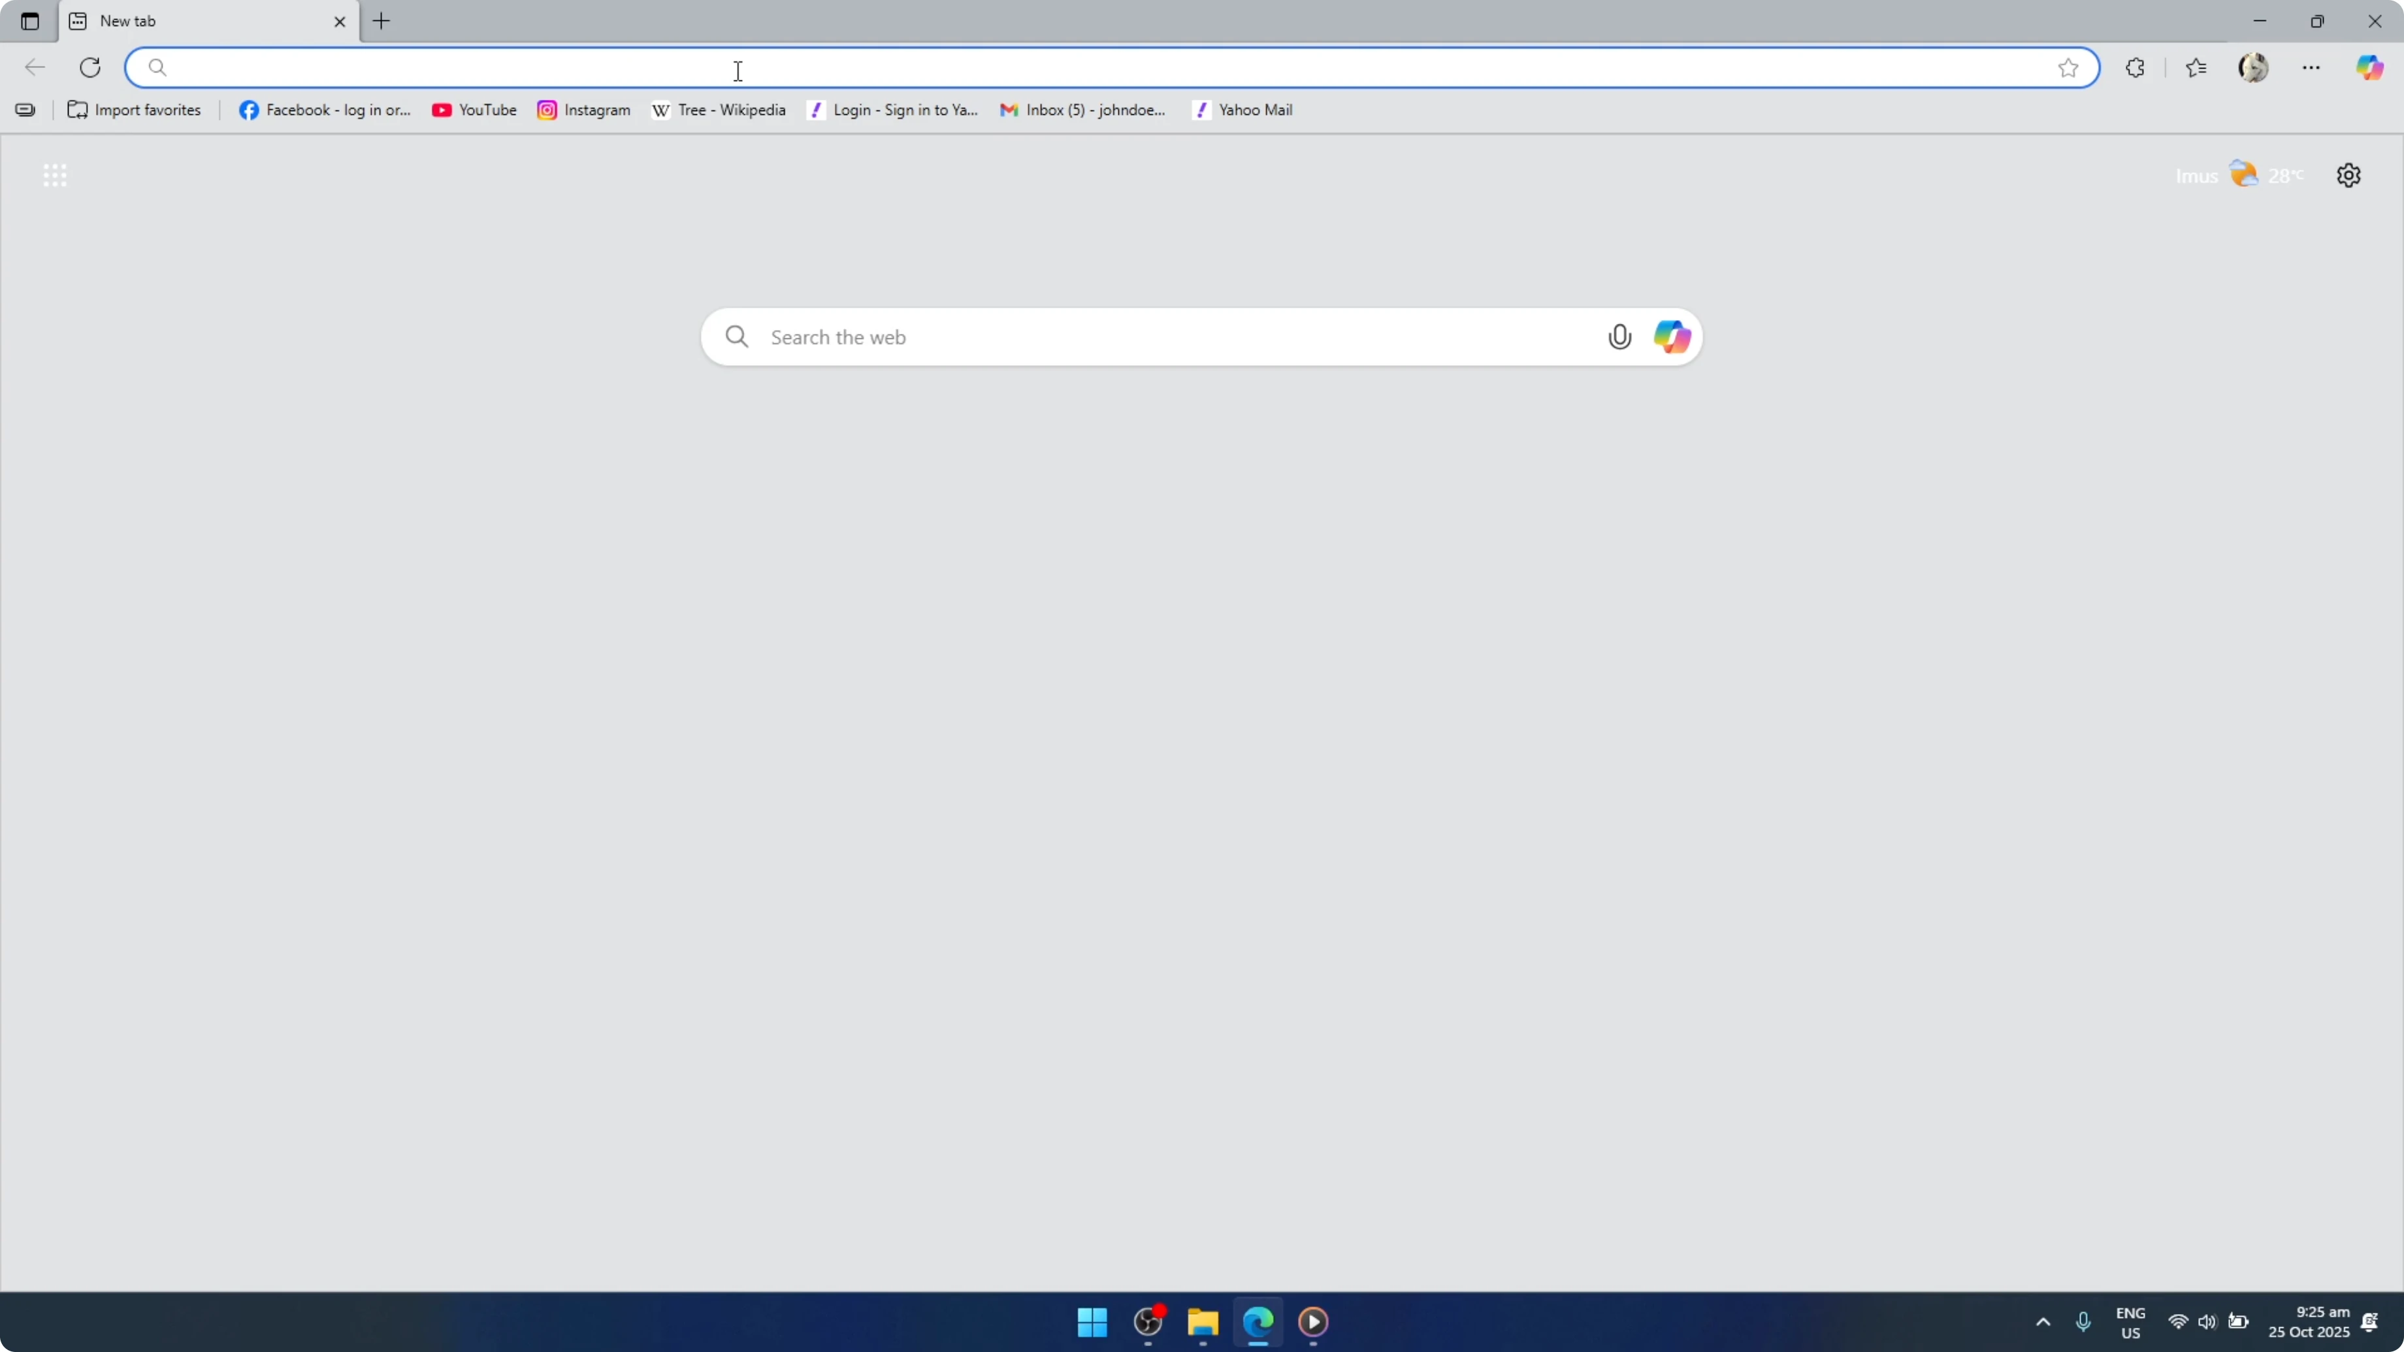The image size is (2404, 1352).
Task: Click the favorites bar link icon
Action: 25,110
